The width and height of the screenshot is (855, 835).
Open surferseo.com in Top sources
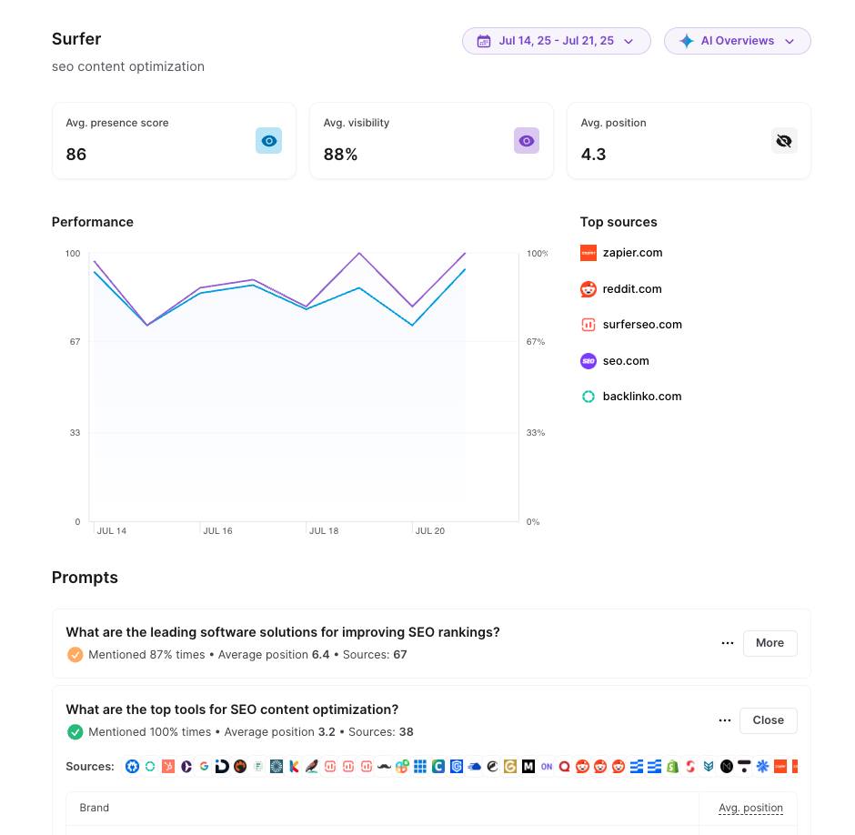click(642, 325)
